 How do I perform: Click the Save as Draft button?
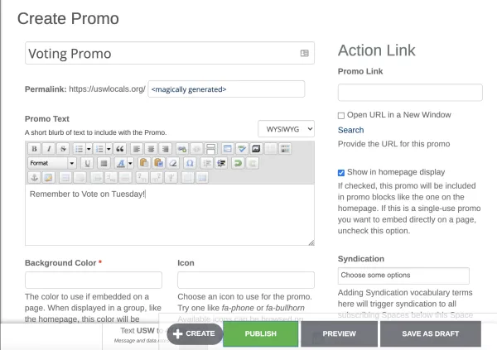(x=431, y=333)
